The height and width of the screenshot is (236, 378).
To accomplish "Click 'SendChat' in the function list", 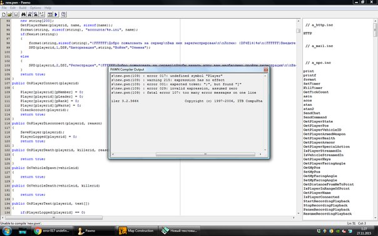I will pyautogui.click(x=312, y=113).
